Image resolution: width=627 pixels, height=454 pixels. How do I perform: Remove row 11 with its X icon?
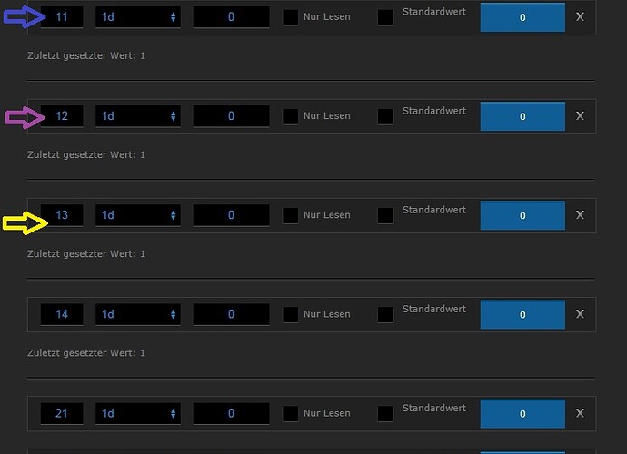tap(581, 16)
